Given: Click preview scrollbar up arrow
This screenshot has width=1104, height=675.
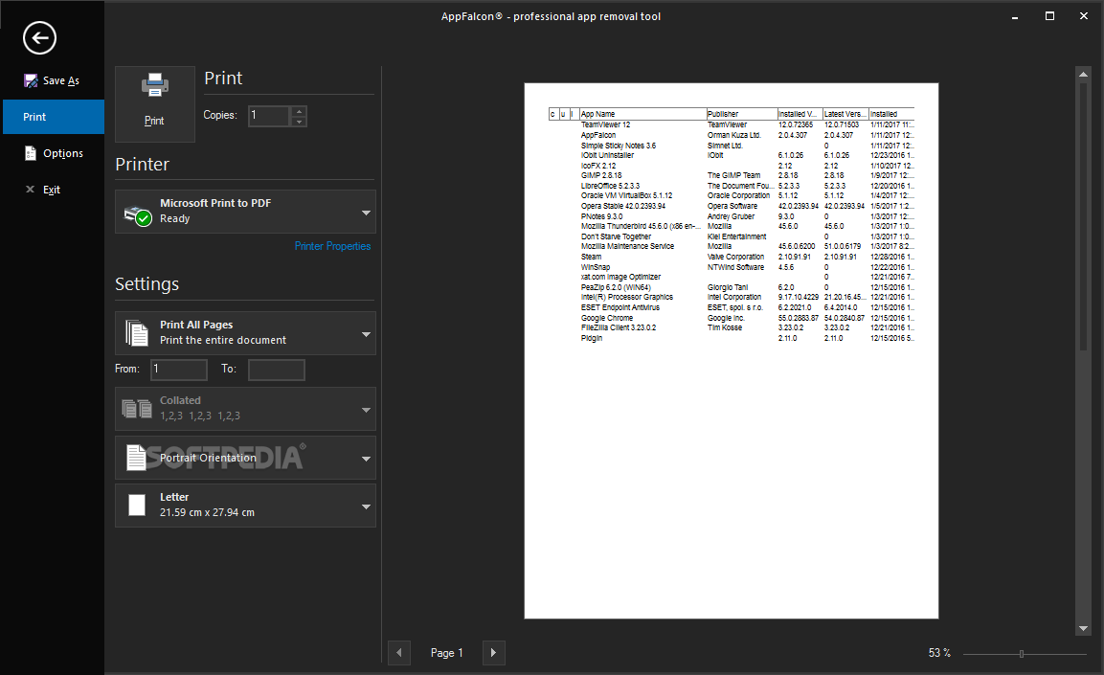Looking at the screenshot, I should pyautogui.click(x=1084, y=73).
